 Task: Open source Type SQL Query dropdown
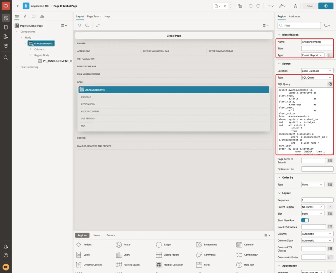tap(317, 77)
